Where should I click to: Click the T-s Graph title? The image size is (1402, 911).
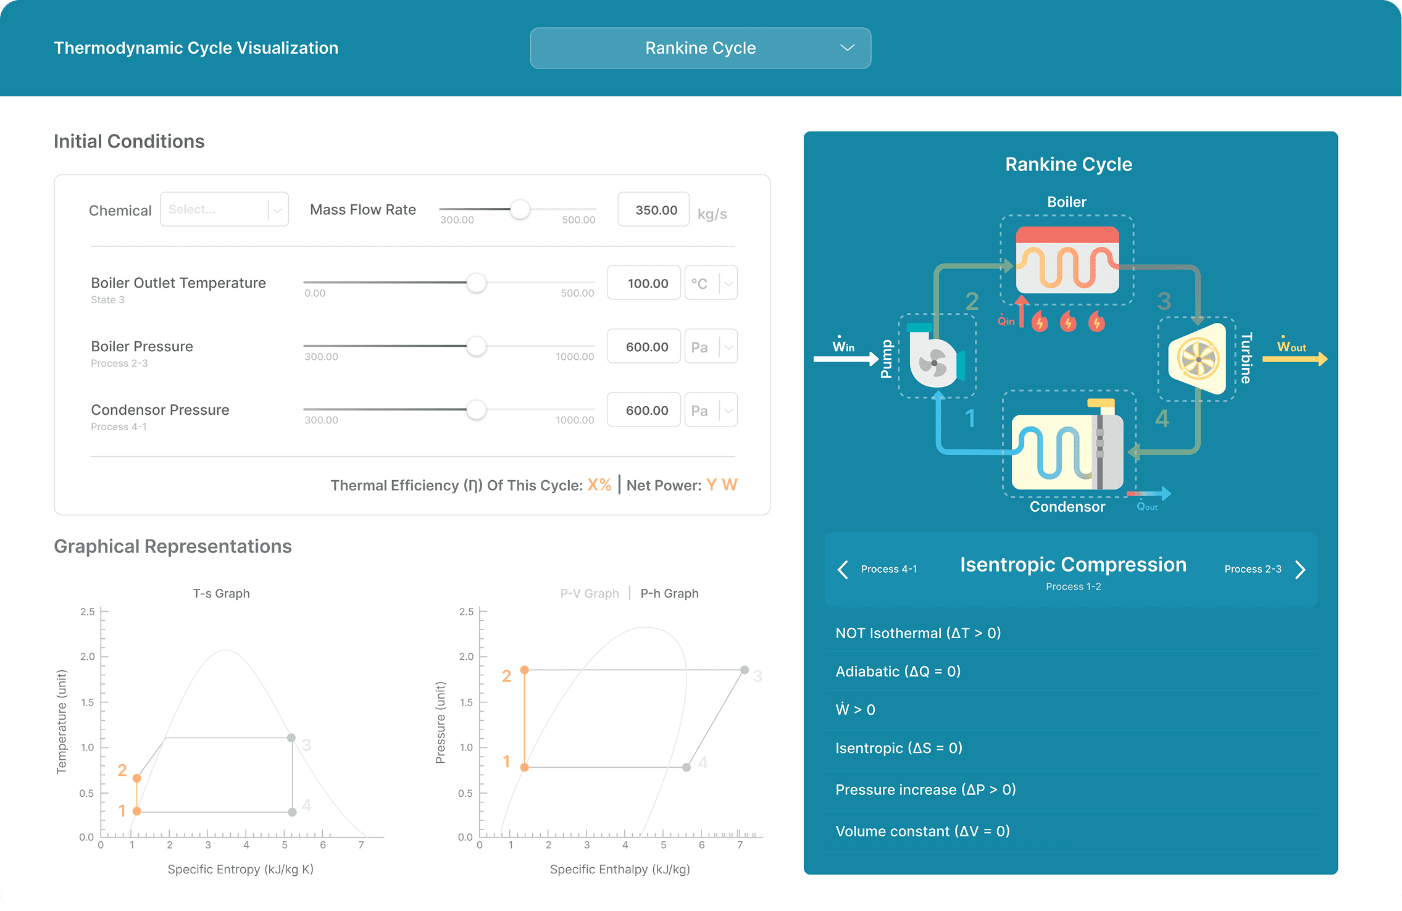click(221, 593)
